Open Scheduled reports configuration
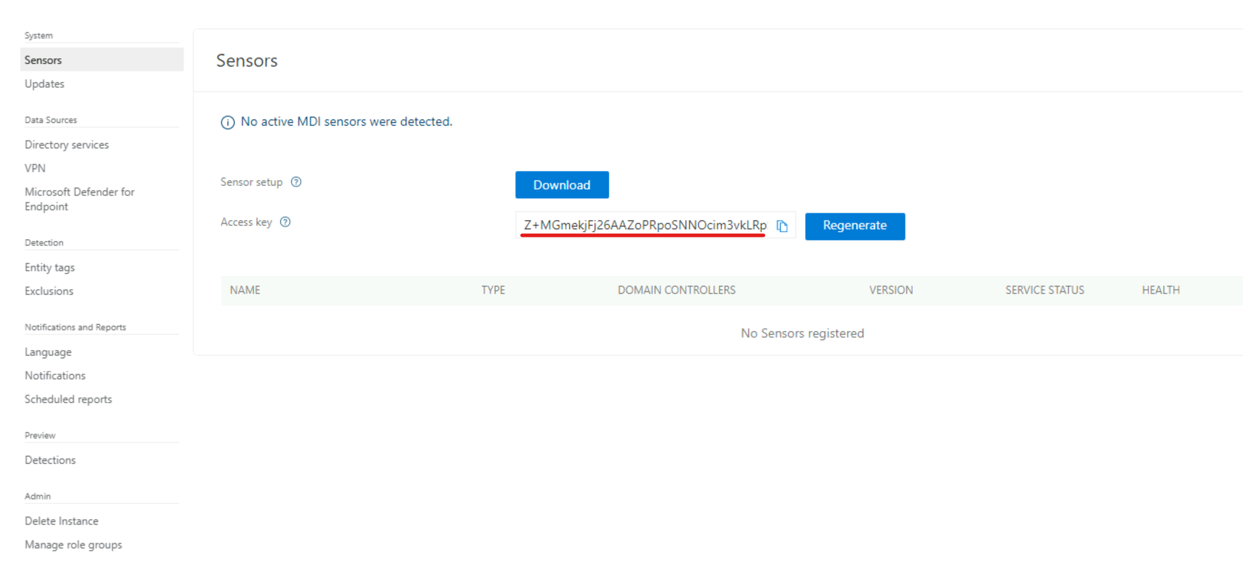 (x=68, y=399)
